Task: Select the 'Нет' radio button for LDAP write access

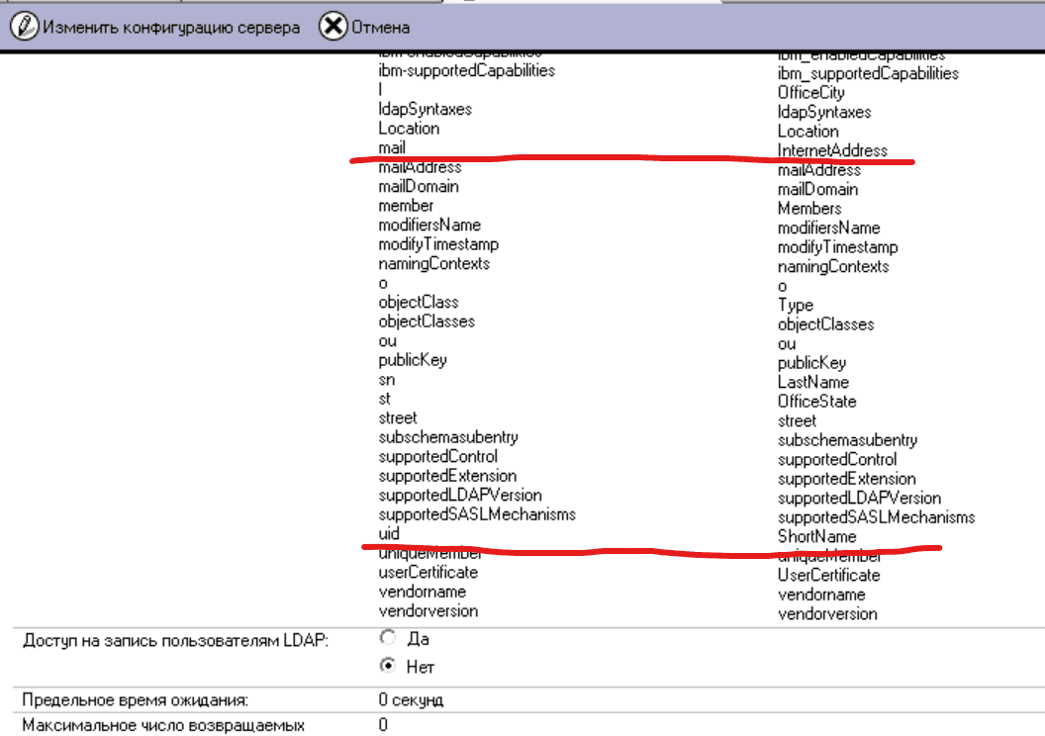Action: [388, 666]
